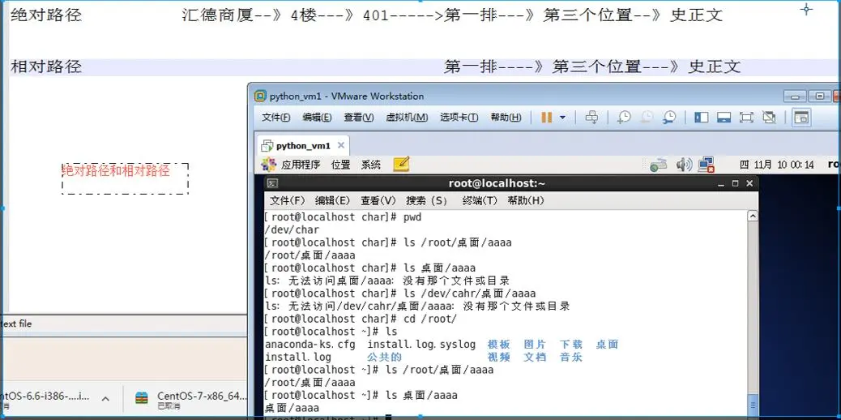Click the notes launcher icon on GNOME panel
Screen dimensions: 841x420
[x=401, y=165]
